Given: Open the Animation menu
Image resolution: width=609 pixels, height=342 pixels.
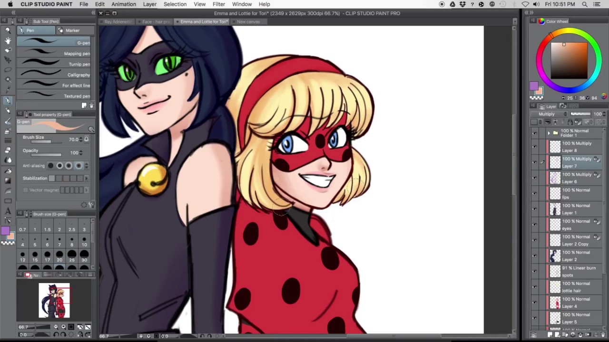Looking at the screenshot, I should click(x=124, y=4).
